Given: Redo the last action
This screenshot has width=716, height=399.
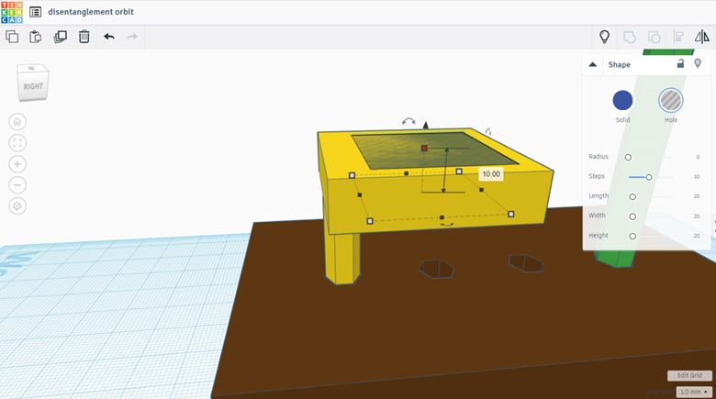Looking at the screenshot, I should [x=132, y=37].
